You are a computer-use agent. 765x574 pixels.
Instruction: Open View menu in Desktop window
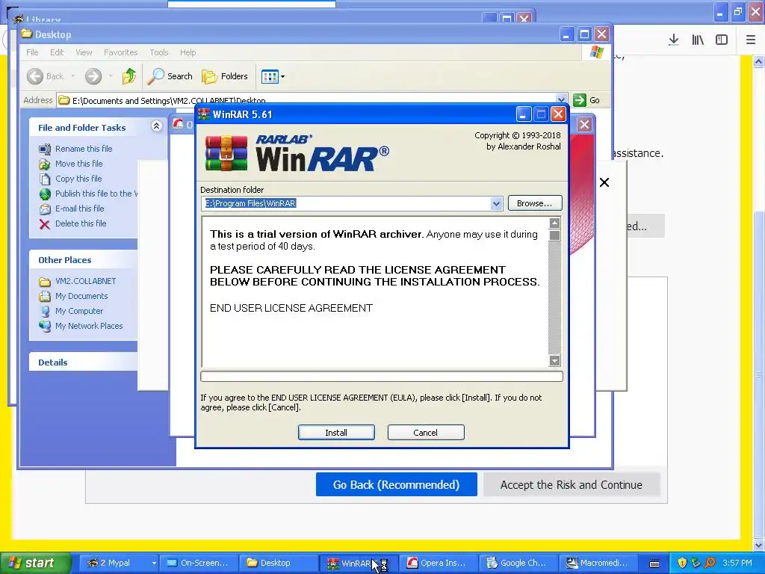(84, 52)
